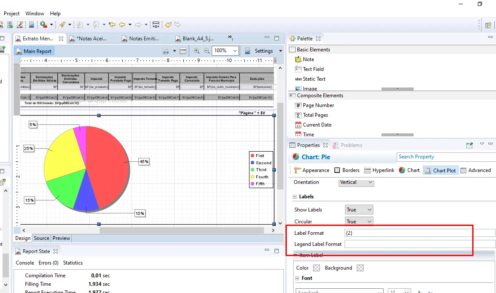The width and height of the screenshot is (496, 293).
Task: Click the pin properties view icon
Action: 469,145
